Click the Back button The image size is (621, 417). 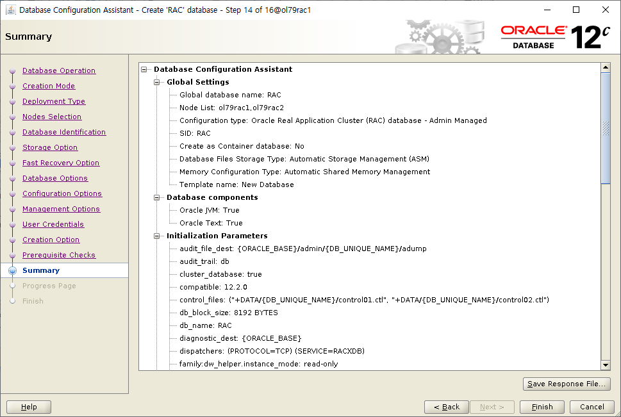tap(446, 407)
